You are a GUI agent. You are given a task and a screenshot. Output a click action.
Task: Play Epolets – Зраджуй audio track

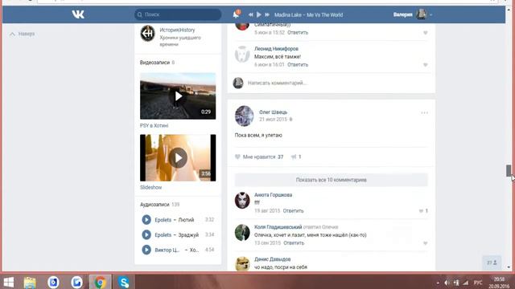pos(146,234)
